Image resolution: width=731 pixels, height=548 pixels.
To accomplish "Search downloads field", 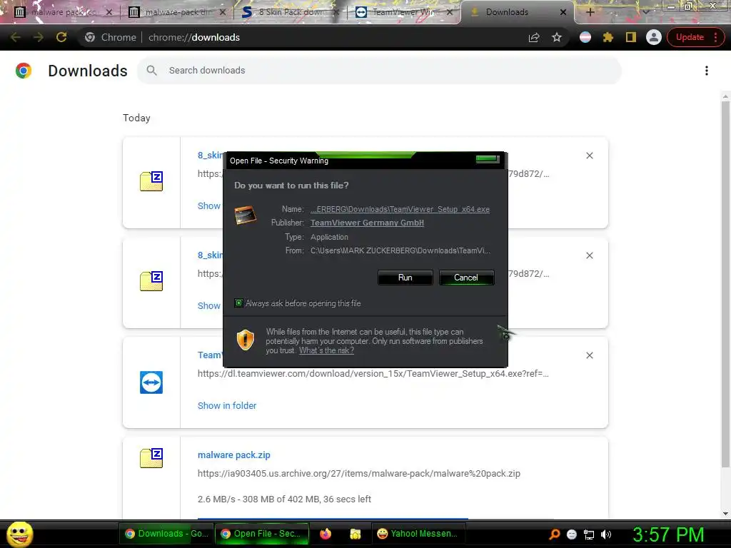I will (x=379, y=71).
